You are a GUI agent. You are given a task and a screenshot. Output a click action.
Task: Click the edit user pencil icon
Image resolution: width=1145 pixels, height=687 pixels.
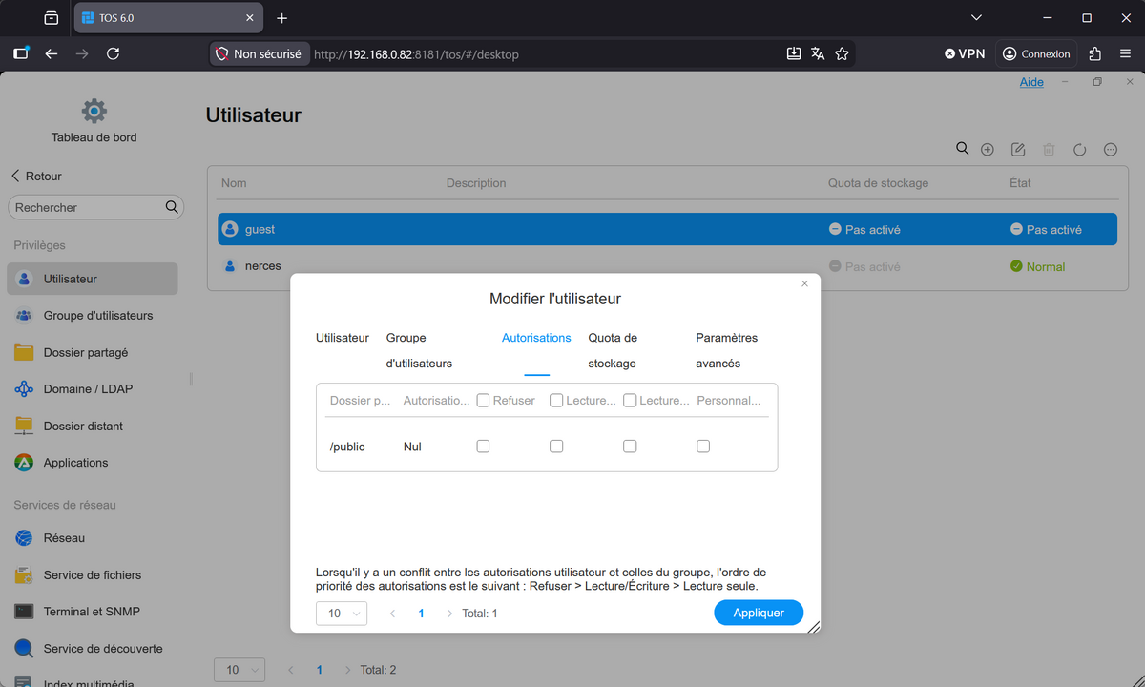click(1018, 150)
